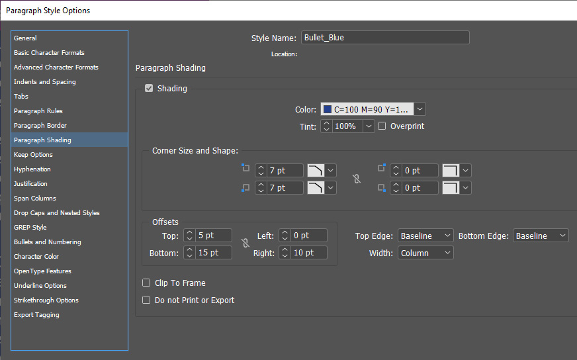The width and height of the screenshot is (577, 360).
Task: Open Character Color section
Action: pyautogui.click(x=69, y=256)
